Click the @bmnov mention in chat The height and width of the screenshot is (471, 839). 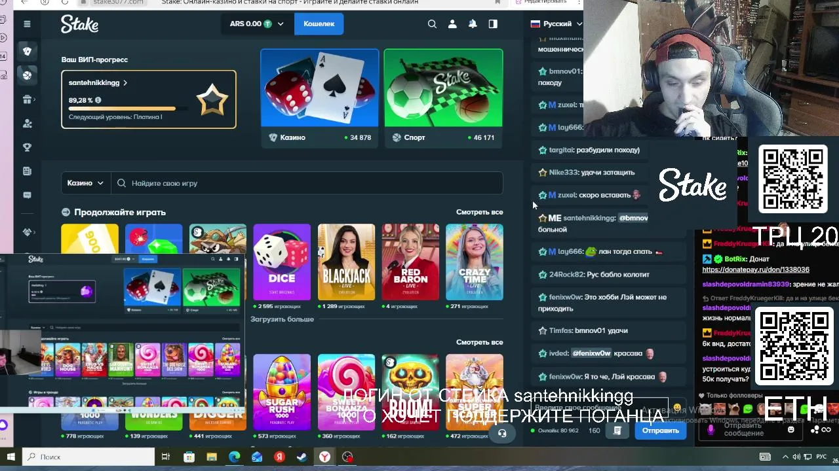(633, 218)
